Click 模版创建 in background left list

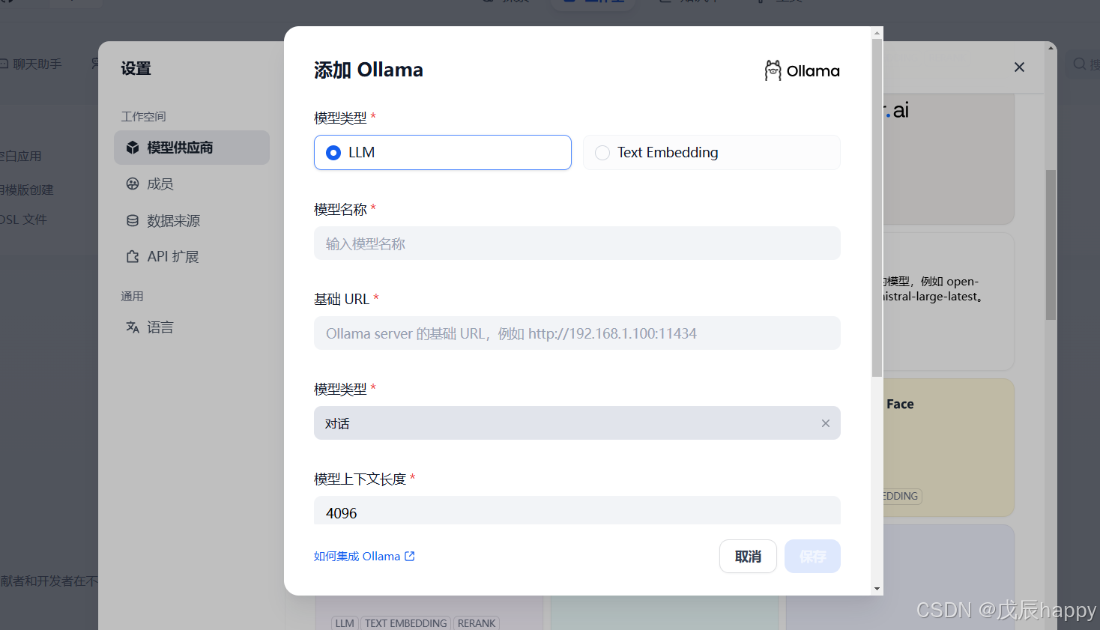click(27, 190)
